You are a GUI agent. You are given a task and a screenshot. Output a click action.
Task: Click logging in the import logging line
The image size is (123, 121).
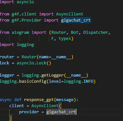coord(25,45)
